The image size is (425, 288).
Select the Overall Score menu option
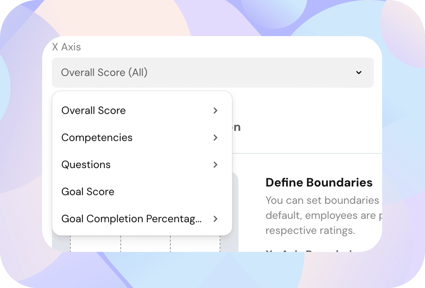94,111
